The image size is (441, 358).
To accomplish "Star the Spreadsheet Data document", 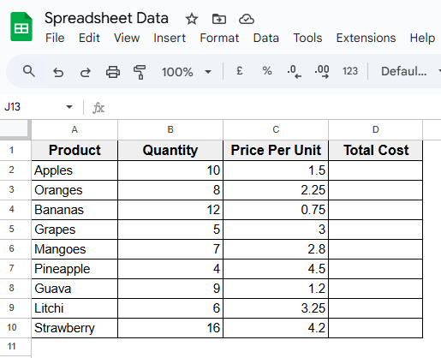I will click(x=192, y=19).
